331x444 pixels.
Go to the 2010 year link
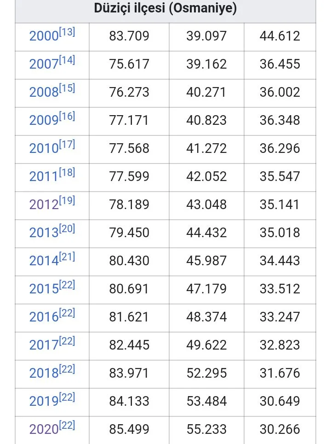tap(44, 149)
